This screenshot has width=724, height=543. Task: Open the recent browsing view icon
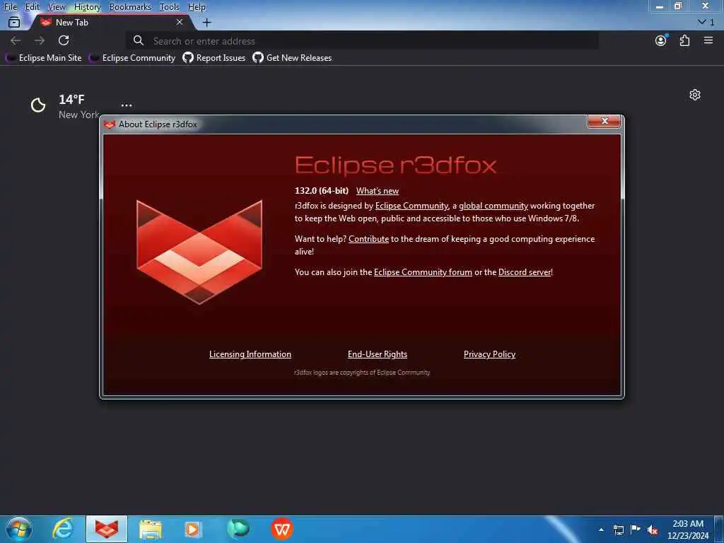point(14,22)
